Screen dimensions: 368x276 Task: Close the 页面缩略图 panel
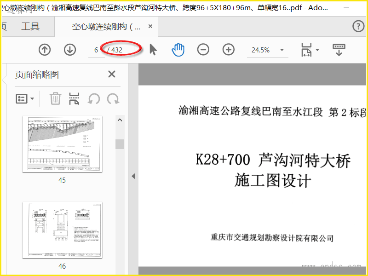(x=112, y=74)
